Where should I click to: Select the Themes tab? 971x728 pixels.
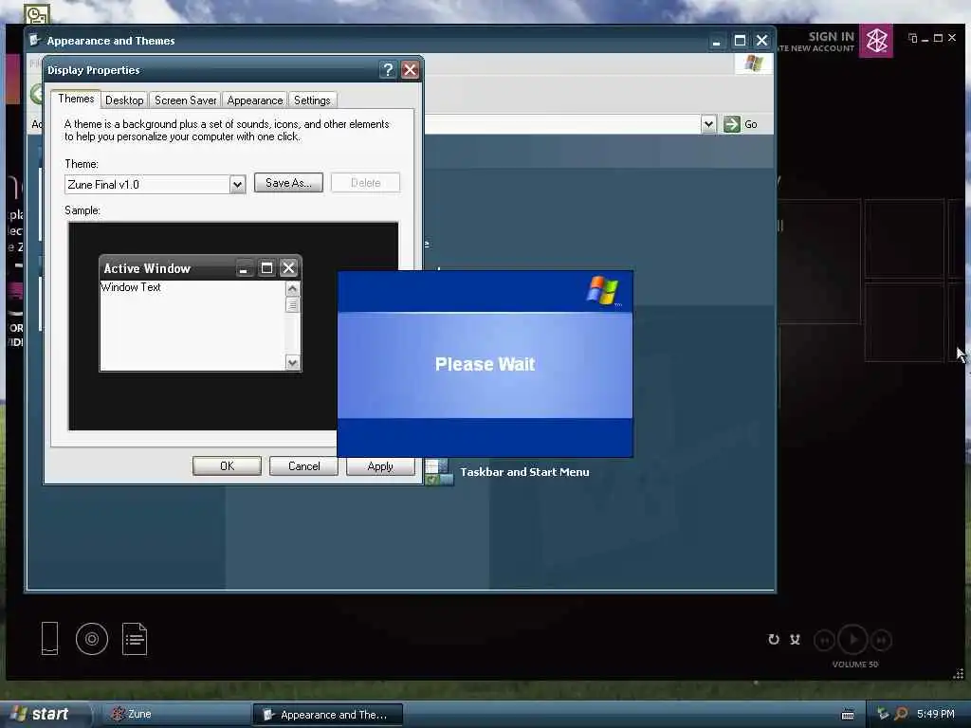coord(76,99)
